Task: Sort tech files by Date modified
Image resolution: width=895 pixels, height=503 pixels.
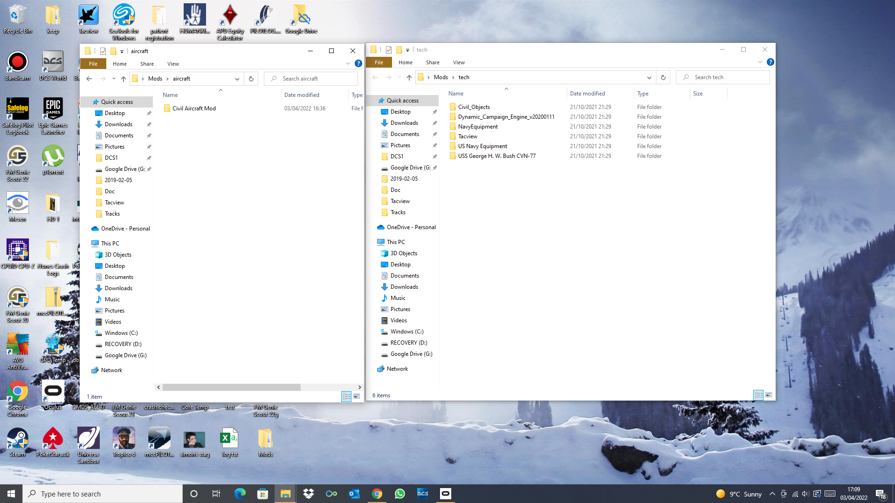Action: 587,94
